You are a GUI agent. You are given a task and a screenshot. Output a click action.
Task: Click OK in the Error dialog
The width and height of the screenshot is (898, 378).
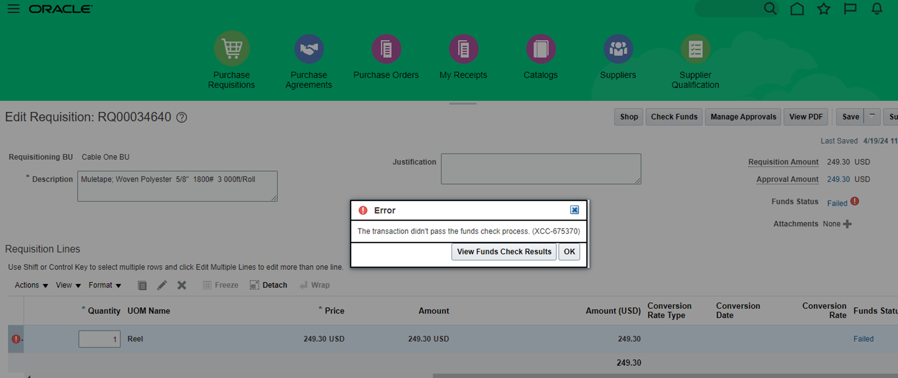[x=569, y=252]
